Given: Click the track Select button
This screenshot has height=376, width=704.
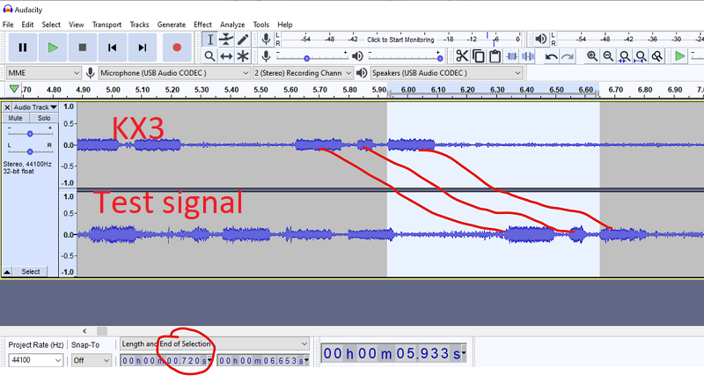Looking at the screenshot, I should [30, 272].
